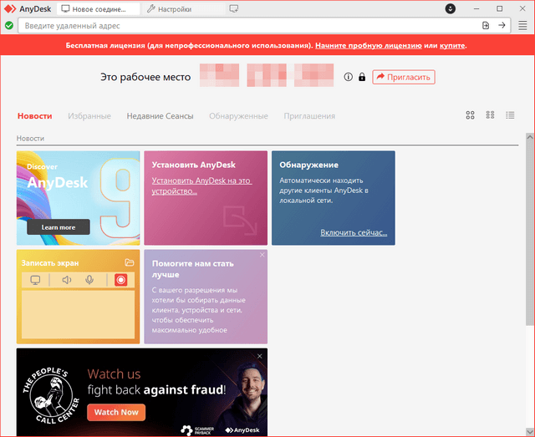Dismiss the Помогите нам стать лучше card
This screenshot has height=437, width=535.
coord(262,255)
